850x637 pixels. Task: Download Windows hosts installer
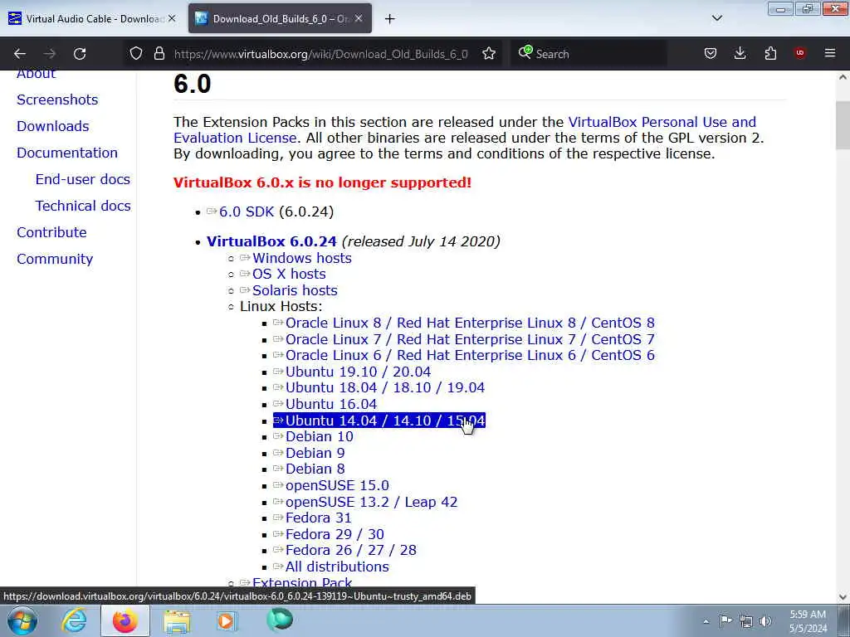pos(302,258)
